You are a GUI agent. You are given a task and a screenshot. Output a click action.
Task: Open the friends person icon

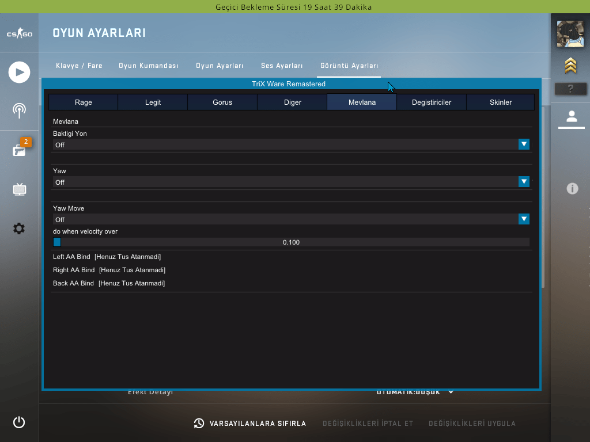[572, 116]
